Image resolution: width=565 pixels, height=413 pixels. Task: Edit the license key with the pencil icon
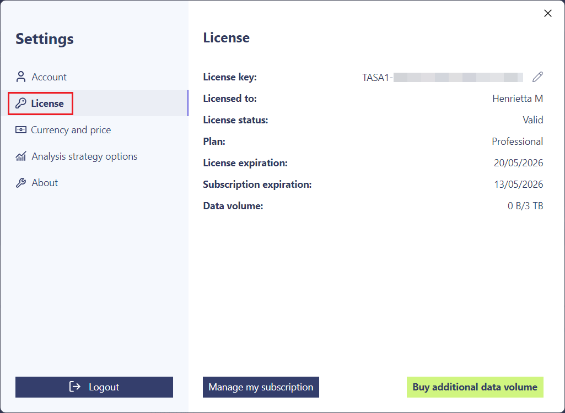pyautogui.click(x=537, y=77)
